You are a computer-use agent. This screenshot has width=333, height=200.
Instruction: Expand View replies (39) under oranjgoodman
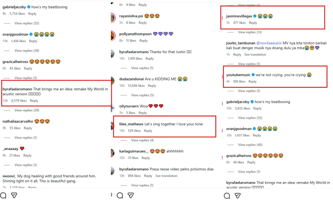tap(27, 51)
